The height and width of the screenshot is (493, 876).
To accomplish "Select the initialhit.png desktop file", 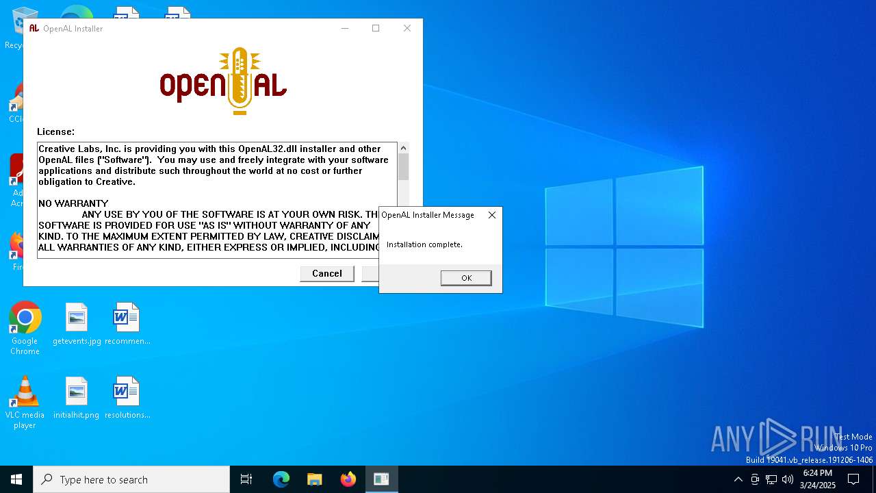I will [77, 398].
